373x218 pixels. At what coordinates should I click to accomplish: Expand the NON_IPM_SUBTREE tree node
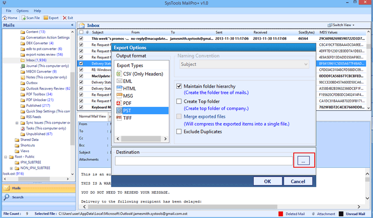point(11,168)
